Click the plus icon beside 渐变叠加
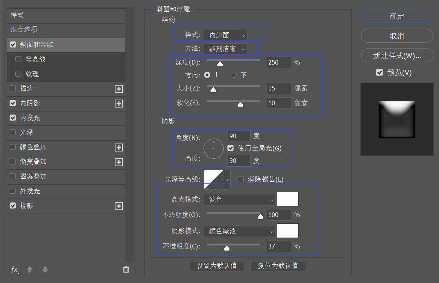The width and height of the screenshot is (439, 283). click(x=118, y=162)
